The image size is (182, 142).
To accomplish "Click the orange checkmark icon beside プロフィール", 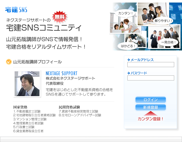I will (9, 62).
